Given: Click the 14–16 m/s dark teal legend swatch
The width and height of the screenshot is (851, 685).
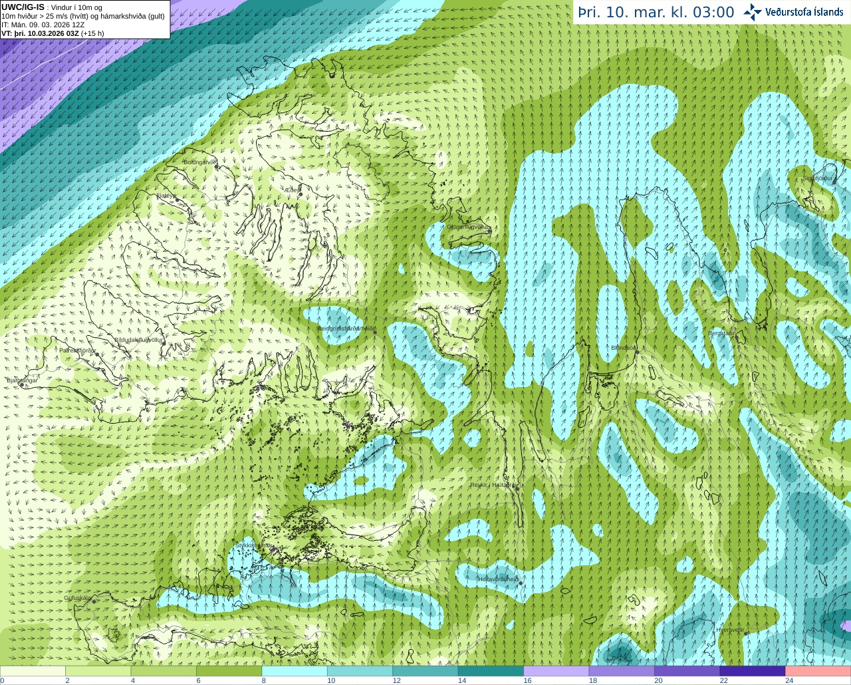Looking at the screenshot, I should pyautogui.click(x=491, y=671).
